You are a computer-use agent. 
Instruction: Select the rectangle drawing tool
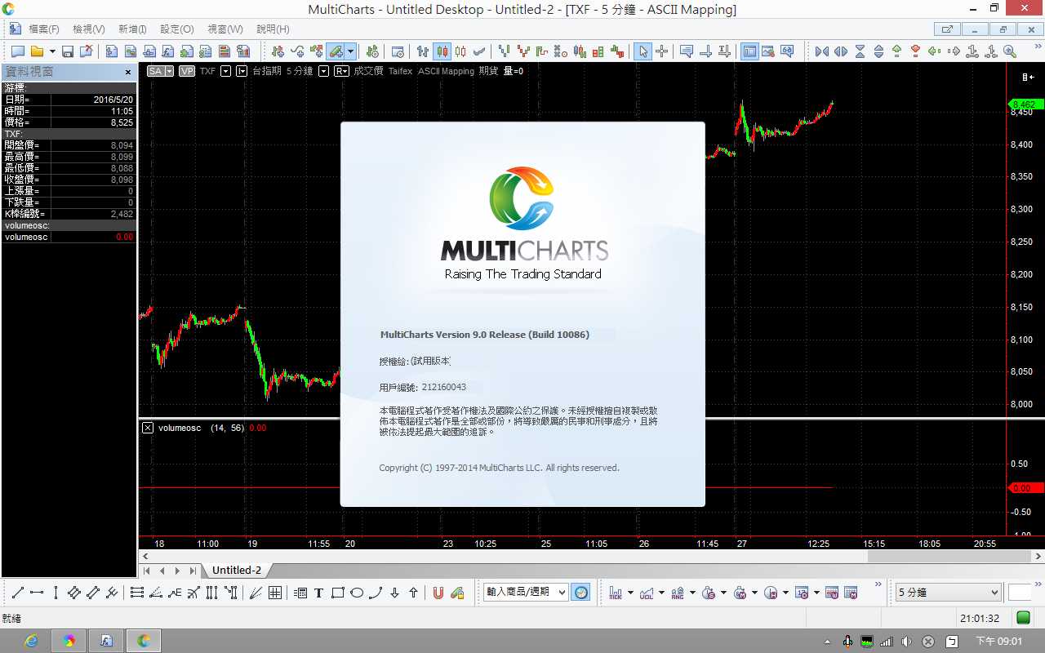(338, 593)
